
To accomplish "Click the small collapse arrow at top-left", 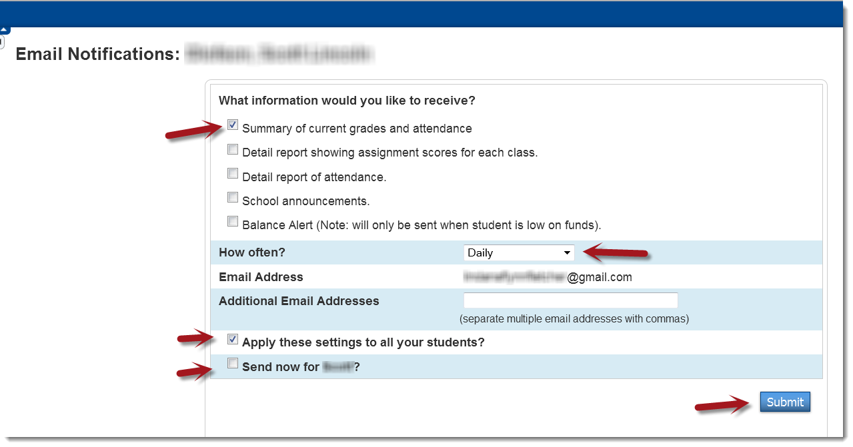I will (x=5, y=30).
